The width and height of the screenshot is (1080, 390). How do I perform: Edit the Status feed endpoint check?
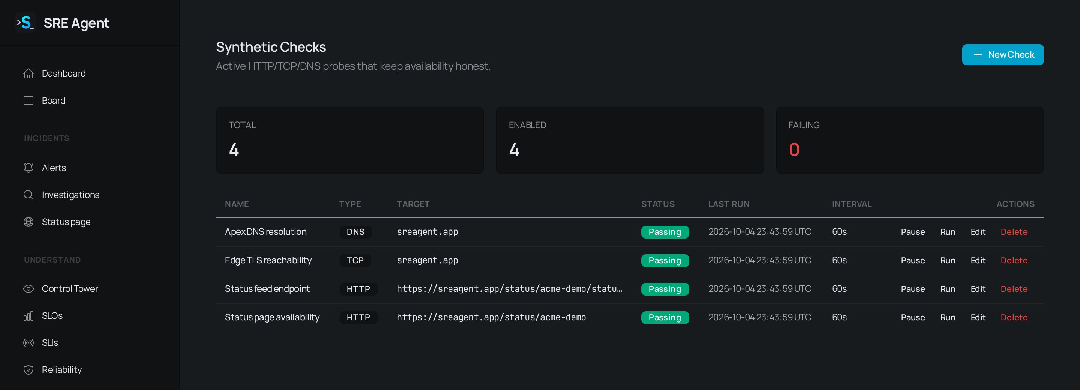(978, 289)
